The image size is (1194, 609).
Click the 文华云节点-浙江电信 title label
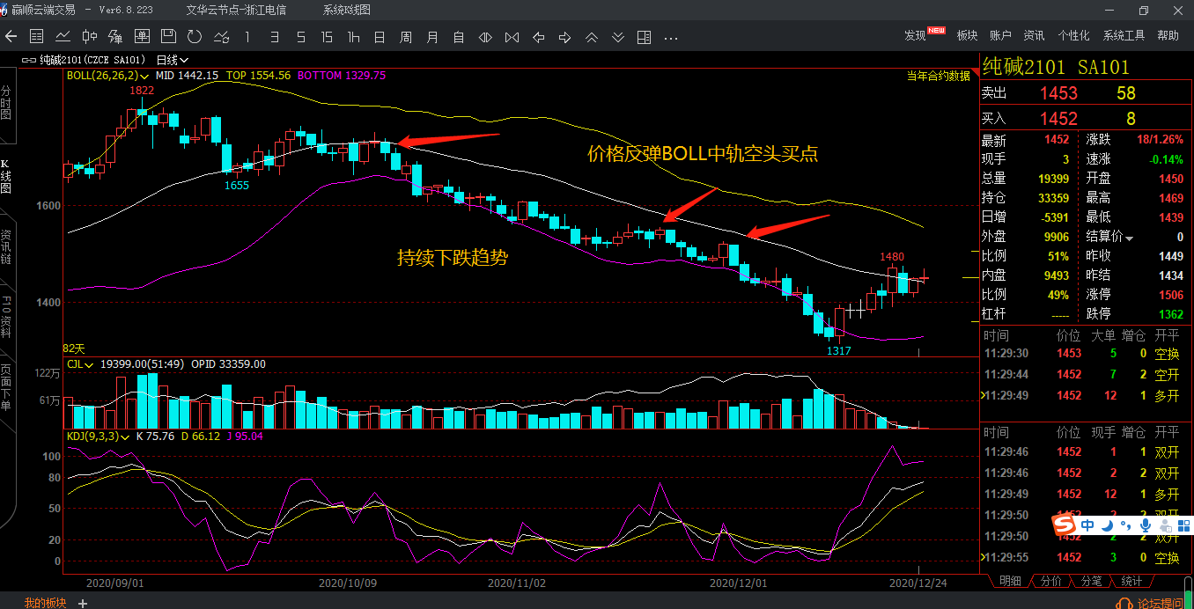pos(236,11)
